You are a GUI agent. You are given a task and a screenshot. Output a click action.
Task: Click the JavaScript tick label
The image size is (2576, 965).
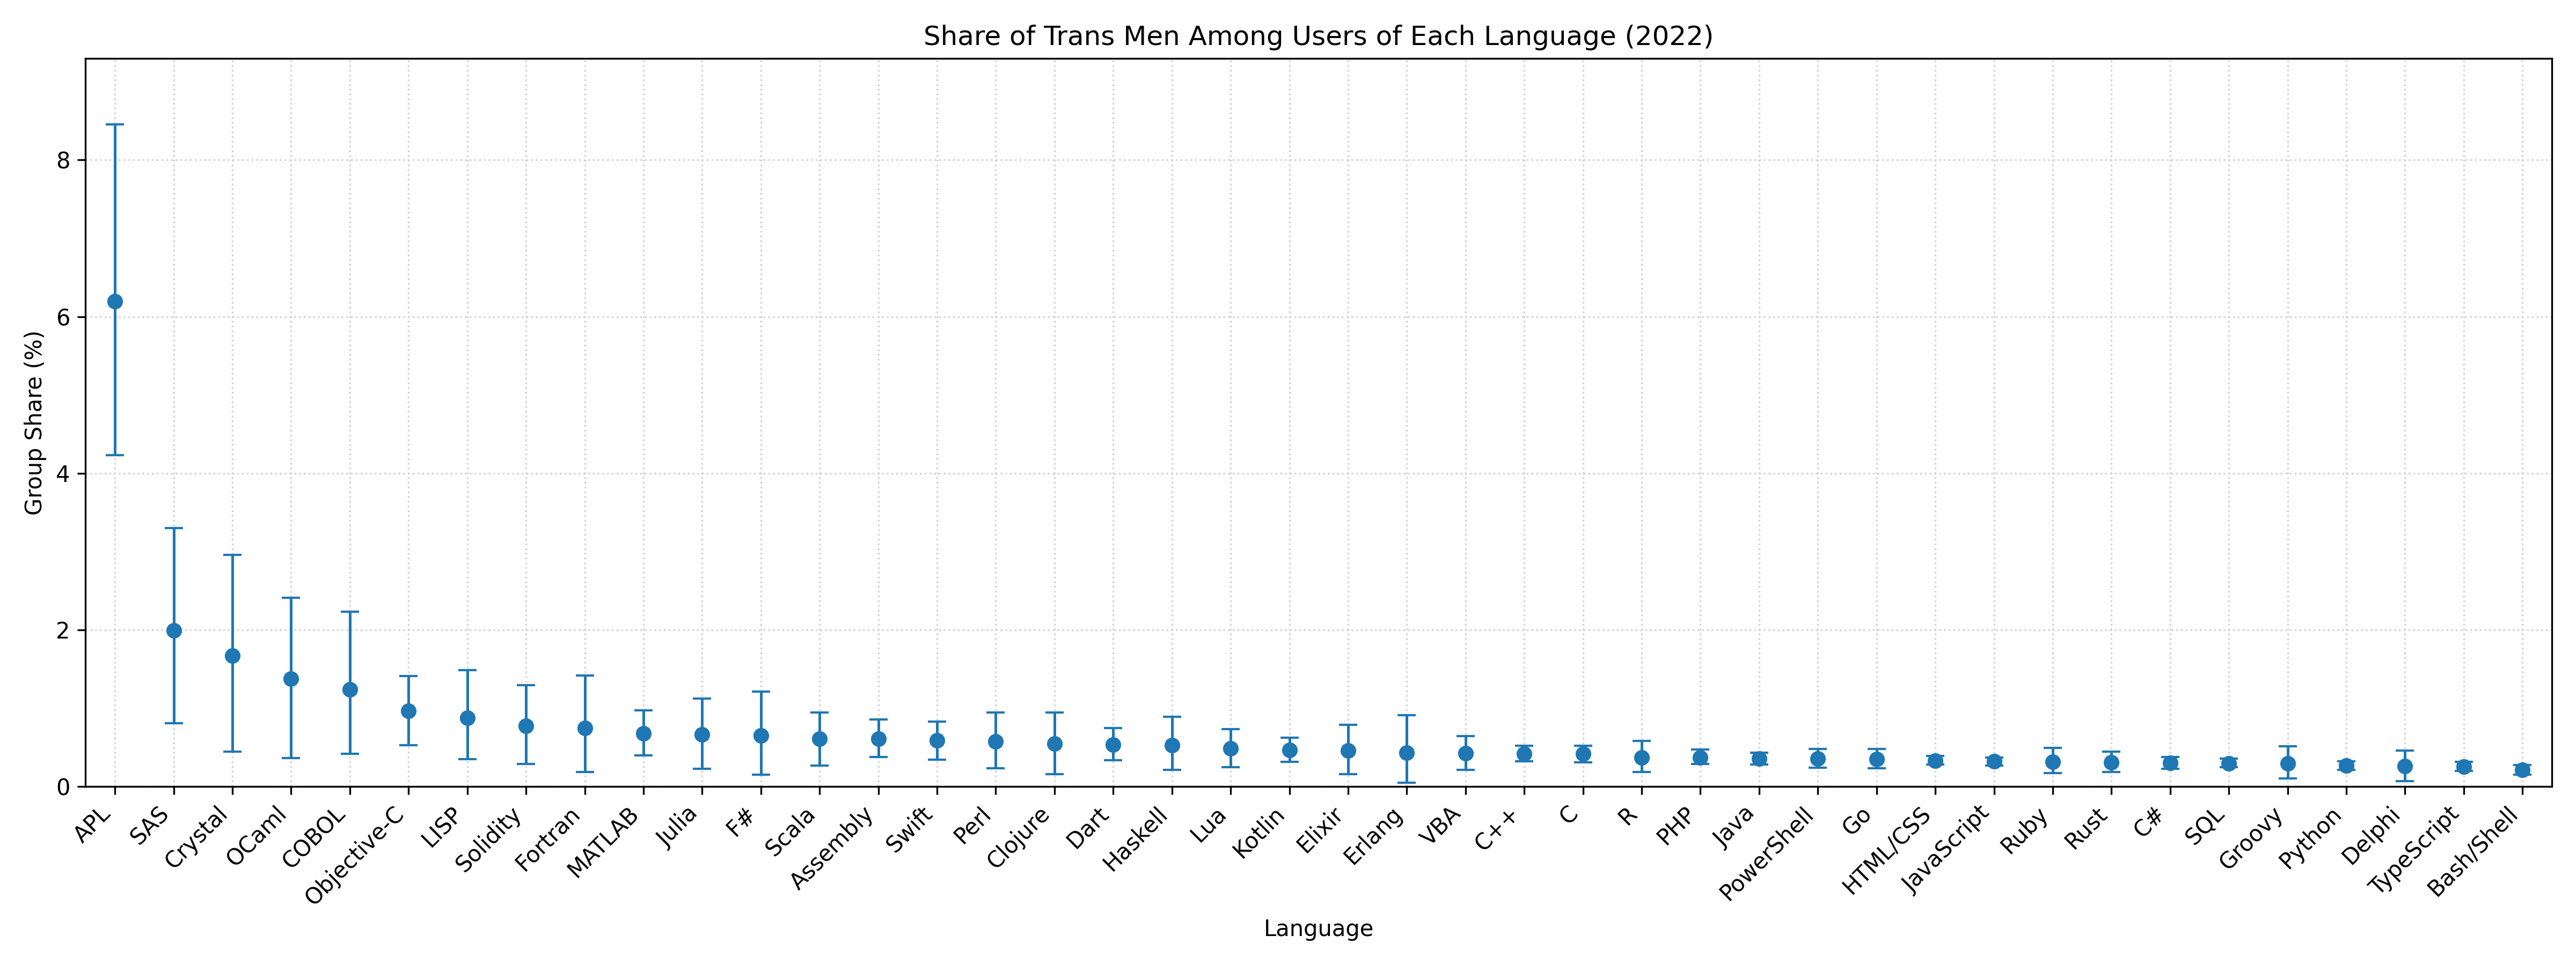click(1946, 852)
